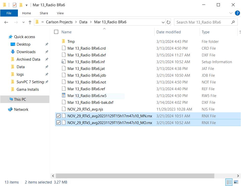
Task: Click the pin icon beside Archived Data
Action: [x=47, y=59]
